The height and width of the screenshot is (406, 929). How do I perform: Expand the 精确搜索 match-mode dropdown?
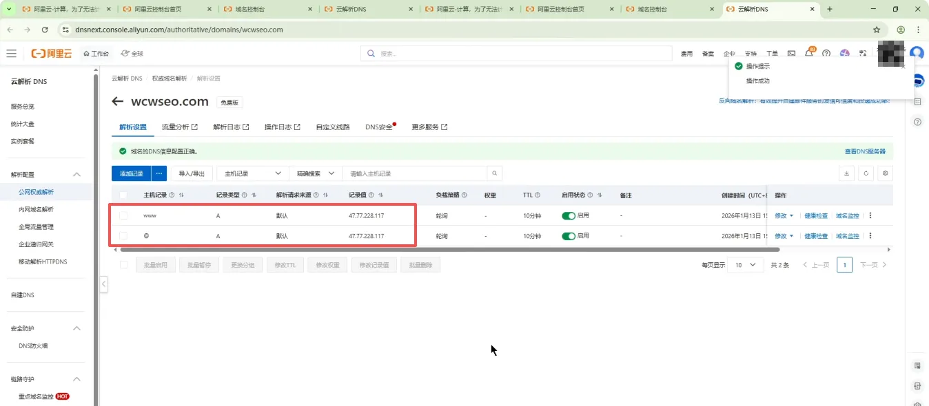click(x=315, y=173)
